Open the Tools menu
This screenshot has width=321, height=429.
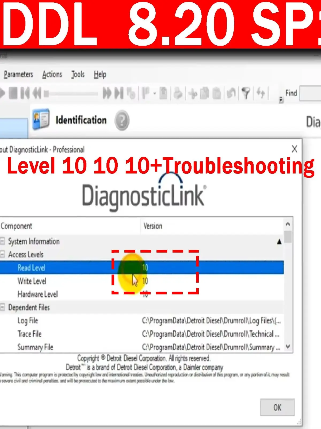coord(78,74)
